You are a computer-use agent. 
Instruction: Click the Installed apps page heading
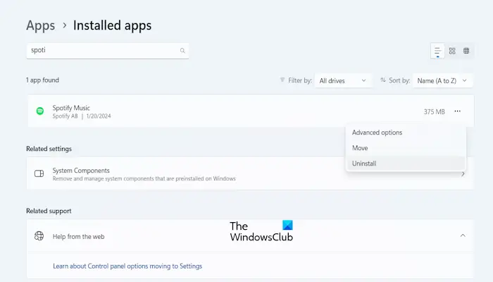point(112,25)
